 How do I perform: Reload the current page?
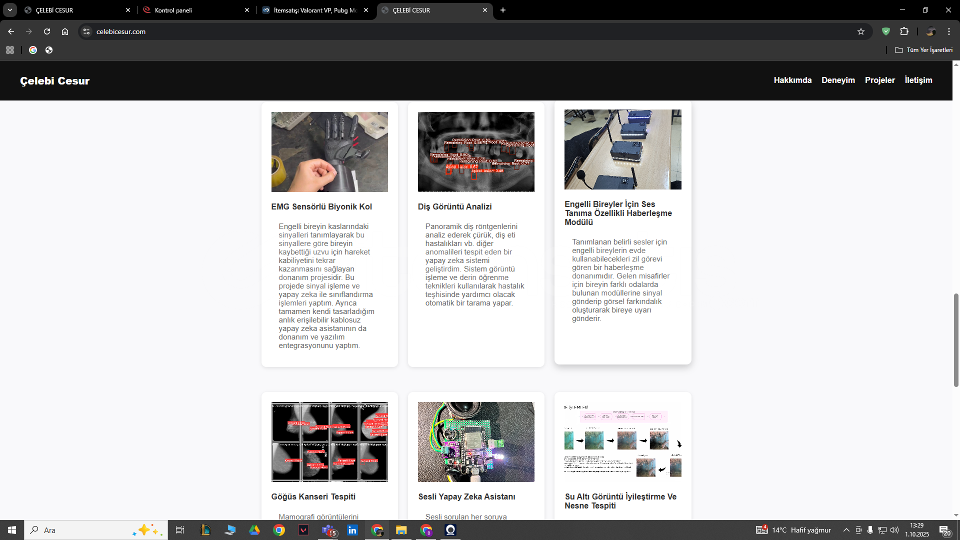click(x=47, y=31)
